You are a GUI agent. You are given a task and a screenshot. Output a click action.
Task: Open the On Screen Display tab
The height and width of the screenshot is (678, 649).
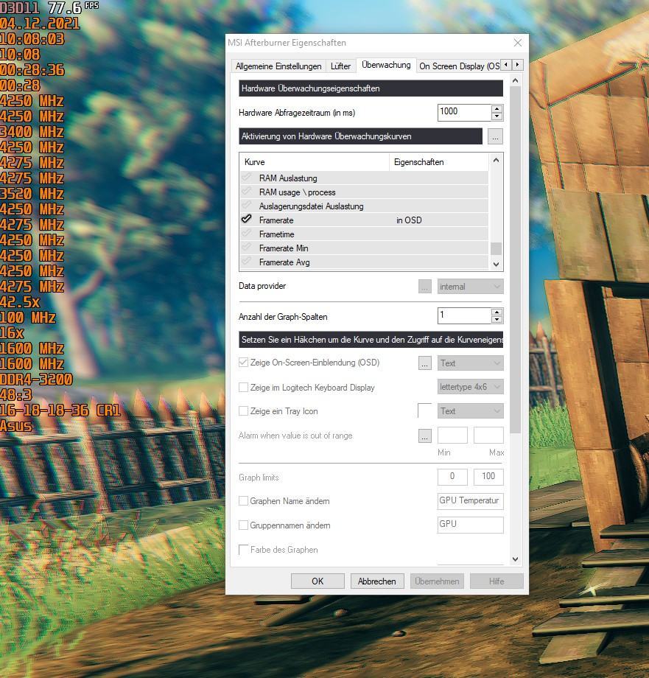click(459, 66)
